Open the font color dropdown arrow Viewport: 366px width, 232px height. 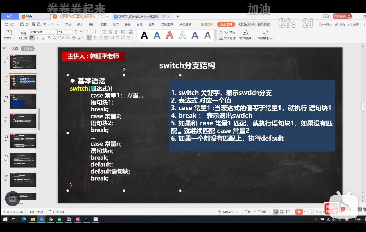pyautogui.click(x=58, y=38)
